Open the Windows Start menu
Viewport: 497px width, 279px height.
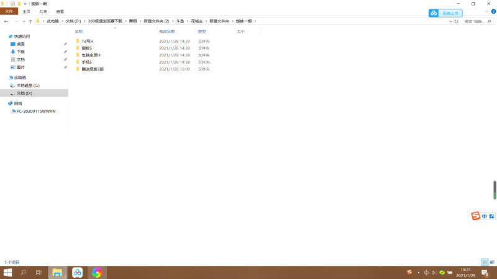8,272
